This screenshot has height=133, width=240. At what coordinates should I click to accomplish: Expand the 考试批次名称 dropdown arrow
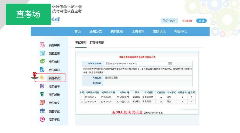[x=170, y=63]
